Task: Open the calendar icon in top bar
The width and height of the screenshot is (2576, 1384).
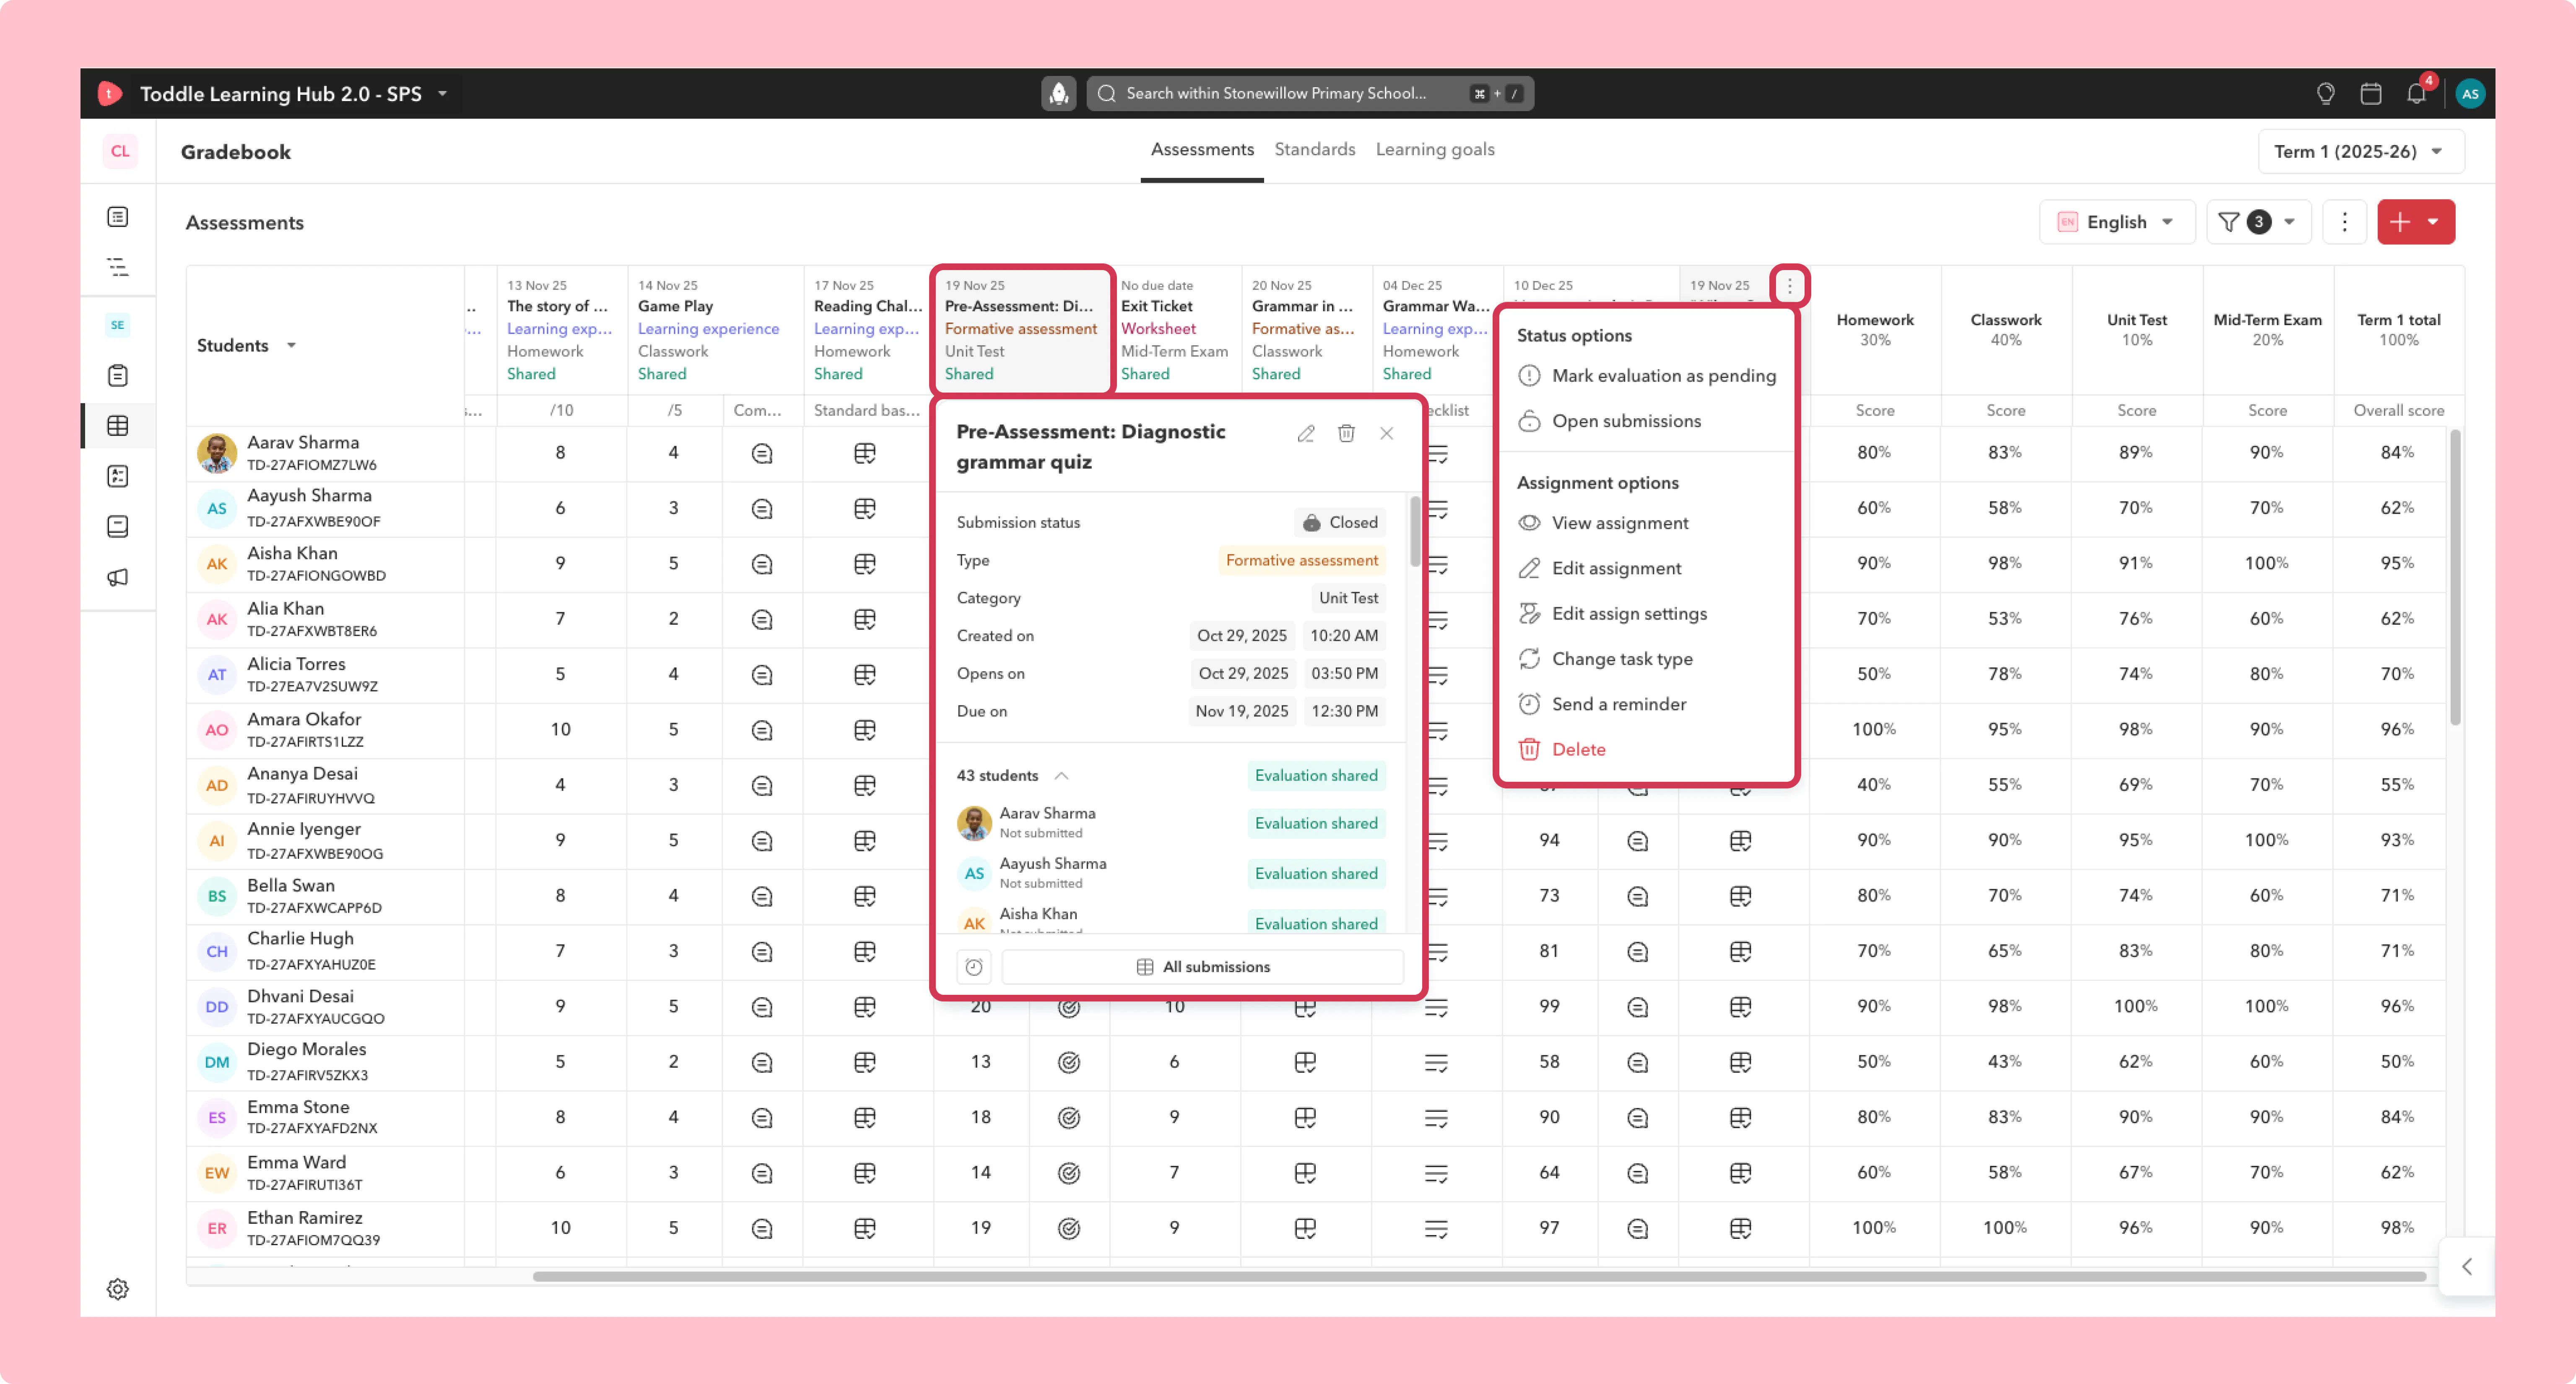Action: click(2371, 93)
